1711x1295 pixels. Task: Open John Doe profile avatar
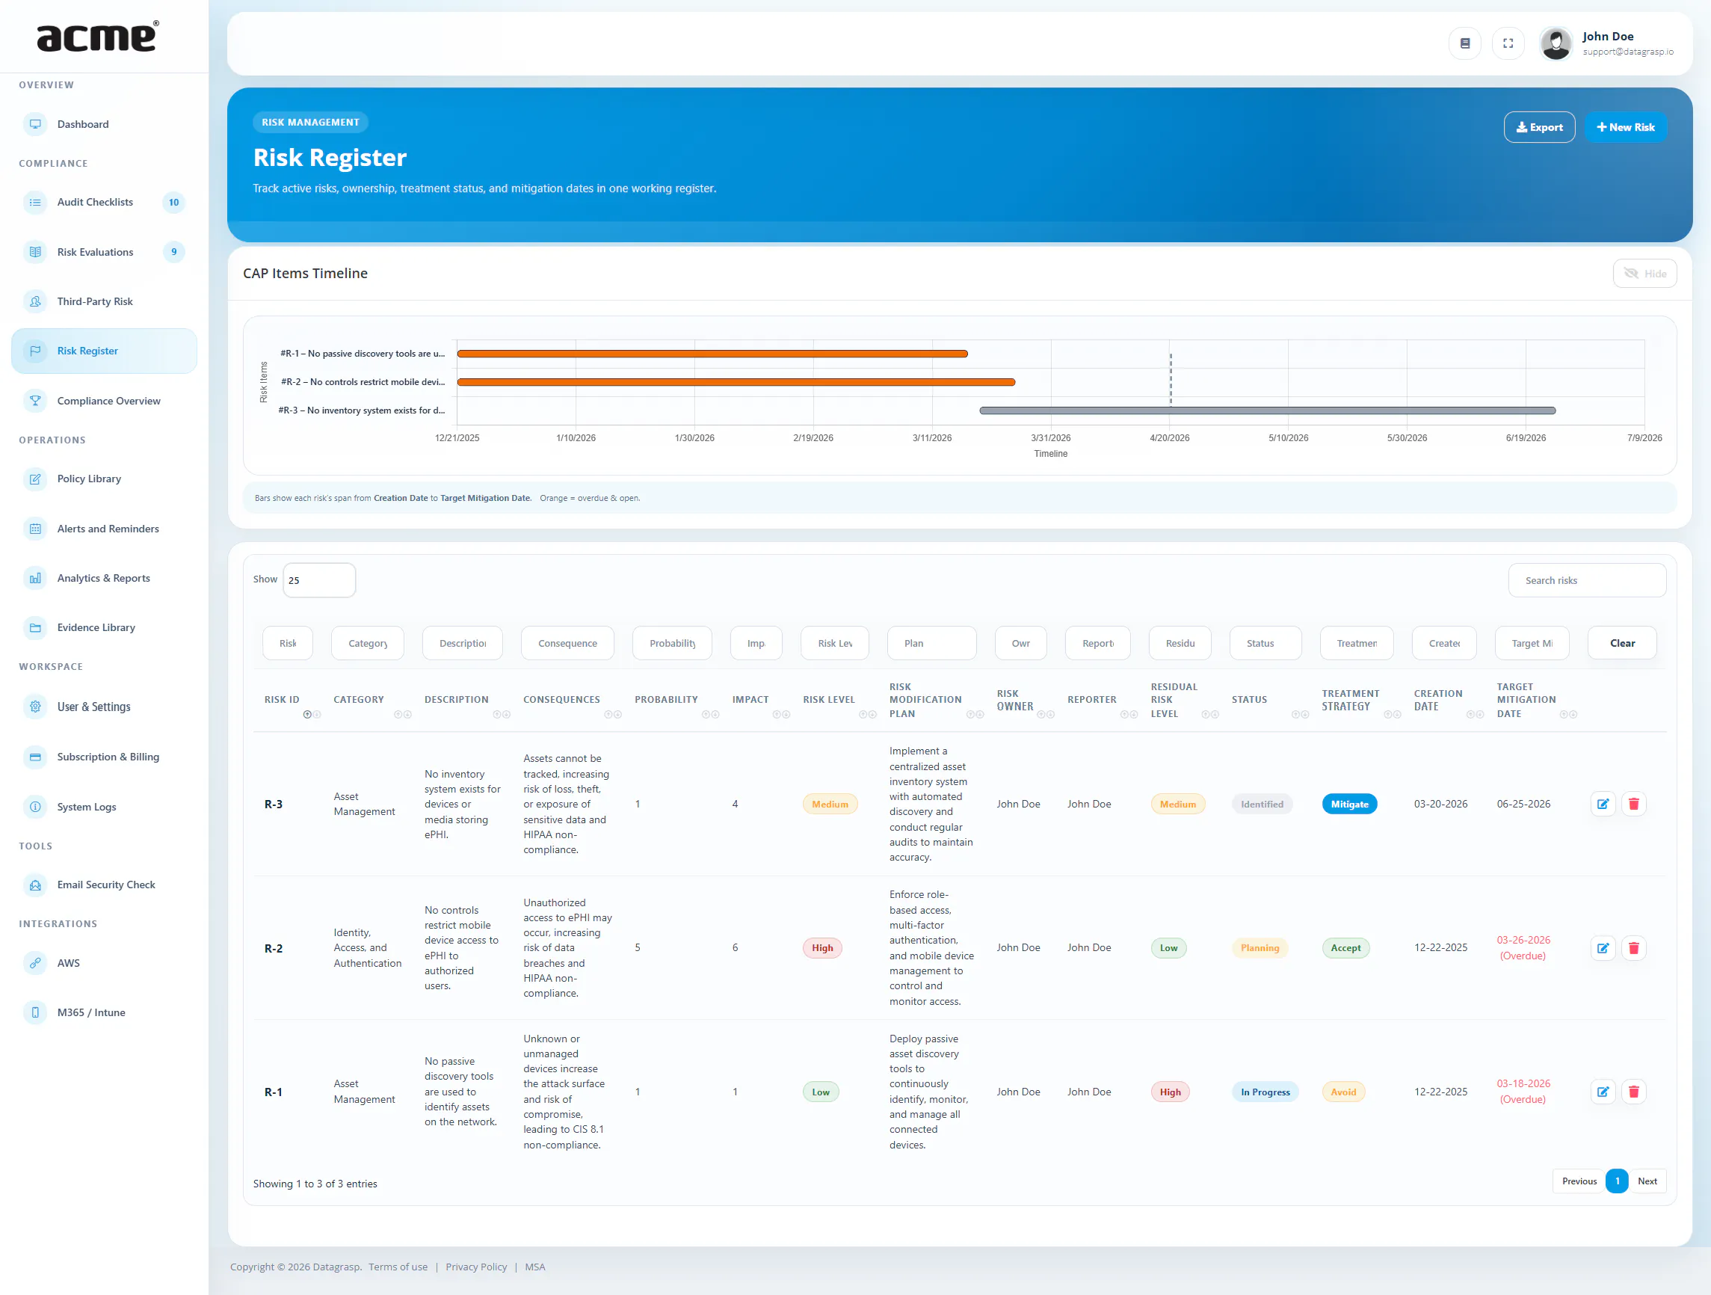point(1556,43)
